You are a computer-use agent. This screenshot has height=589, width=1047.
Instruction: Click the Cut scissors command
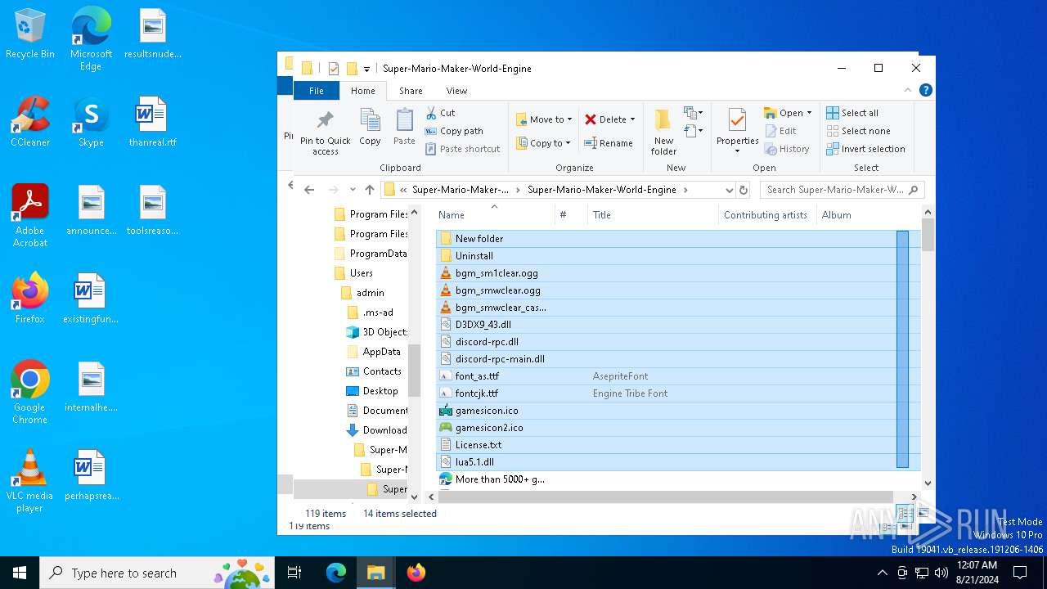tap(440, 113)
